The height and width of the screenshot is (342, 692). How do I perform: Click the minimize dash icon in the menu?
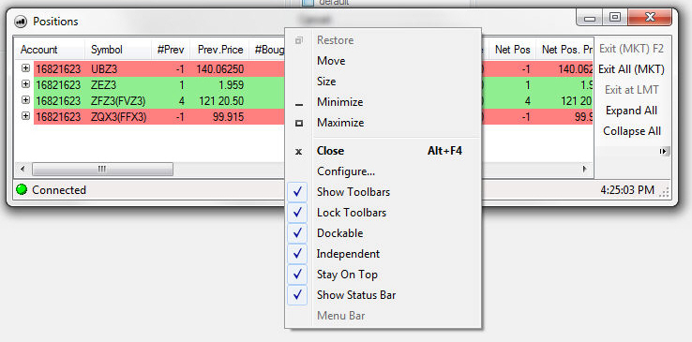tap(299, 104)
